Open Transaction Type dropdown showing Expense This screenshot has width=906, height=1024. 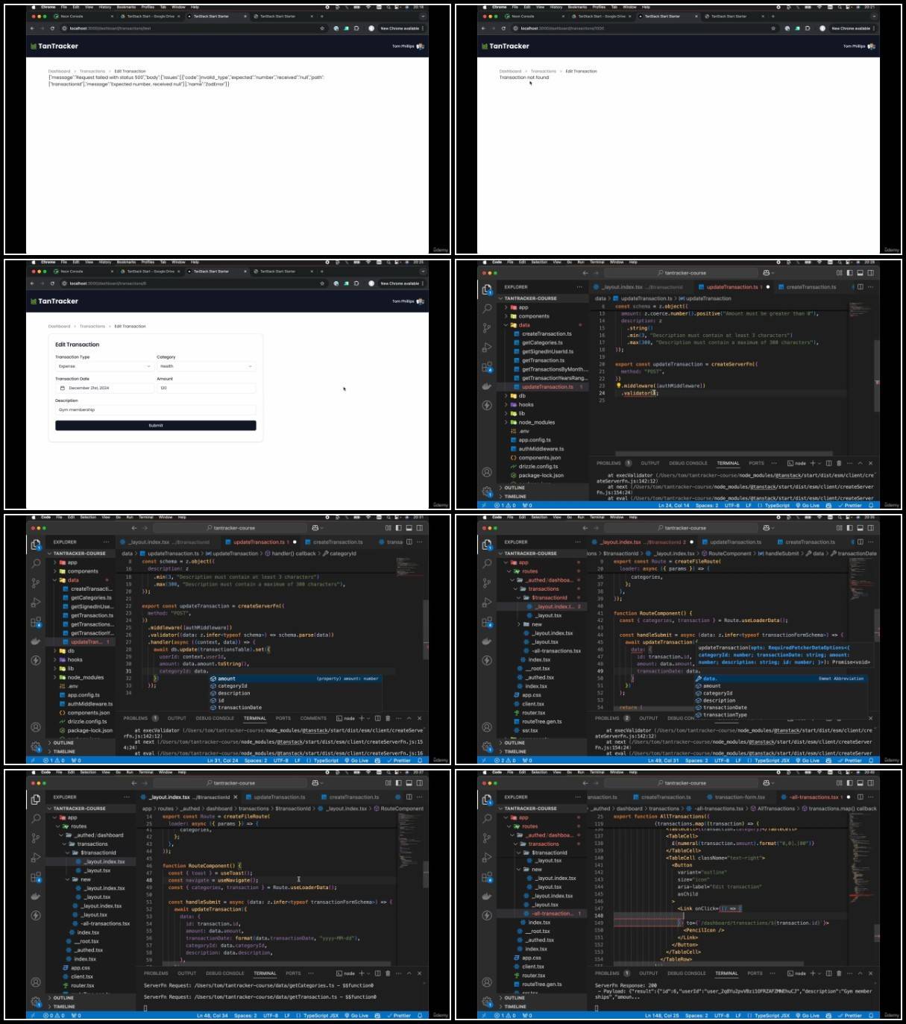click(x=104, y=366)
